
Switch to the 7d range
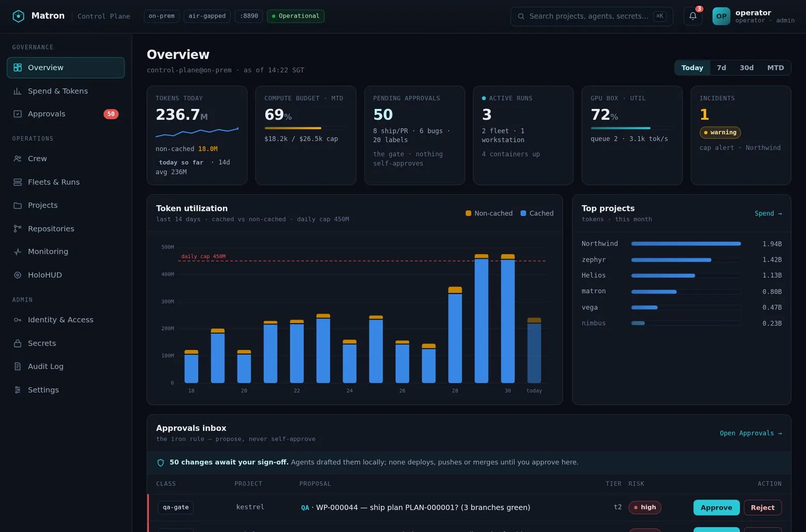(x=721, y=68)
